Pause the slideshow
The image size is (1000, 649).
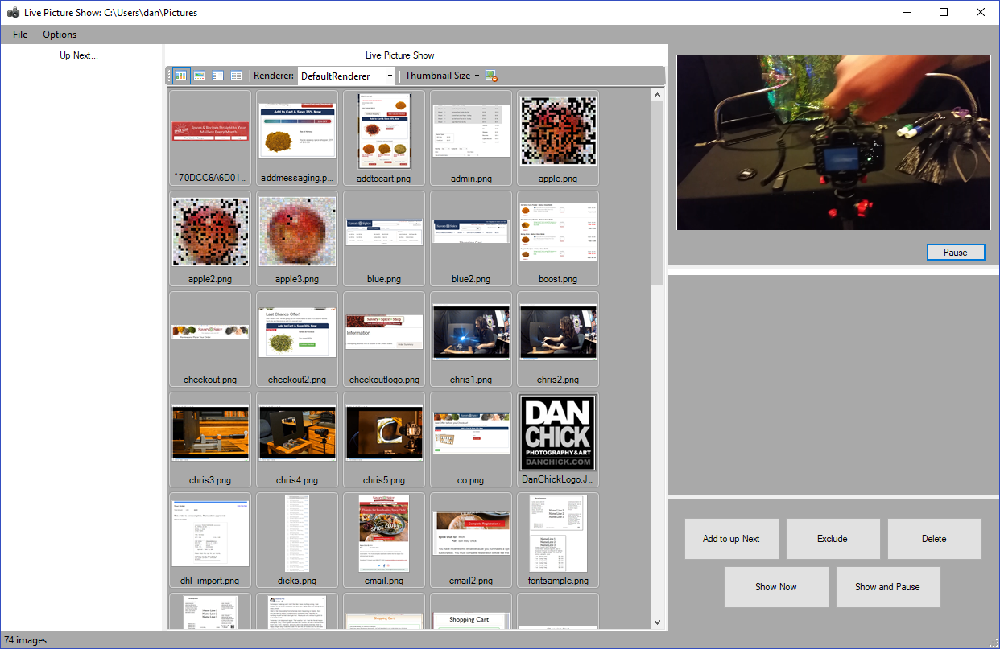[956, 253]
